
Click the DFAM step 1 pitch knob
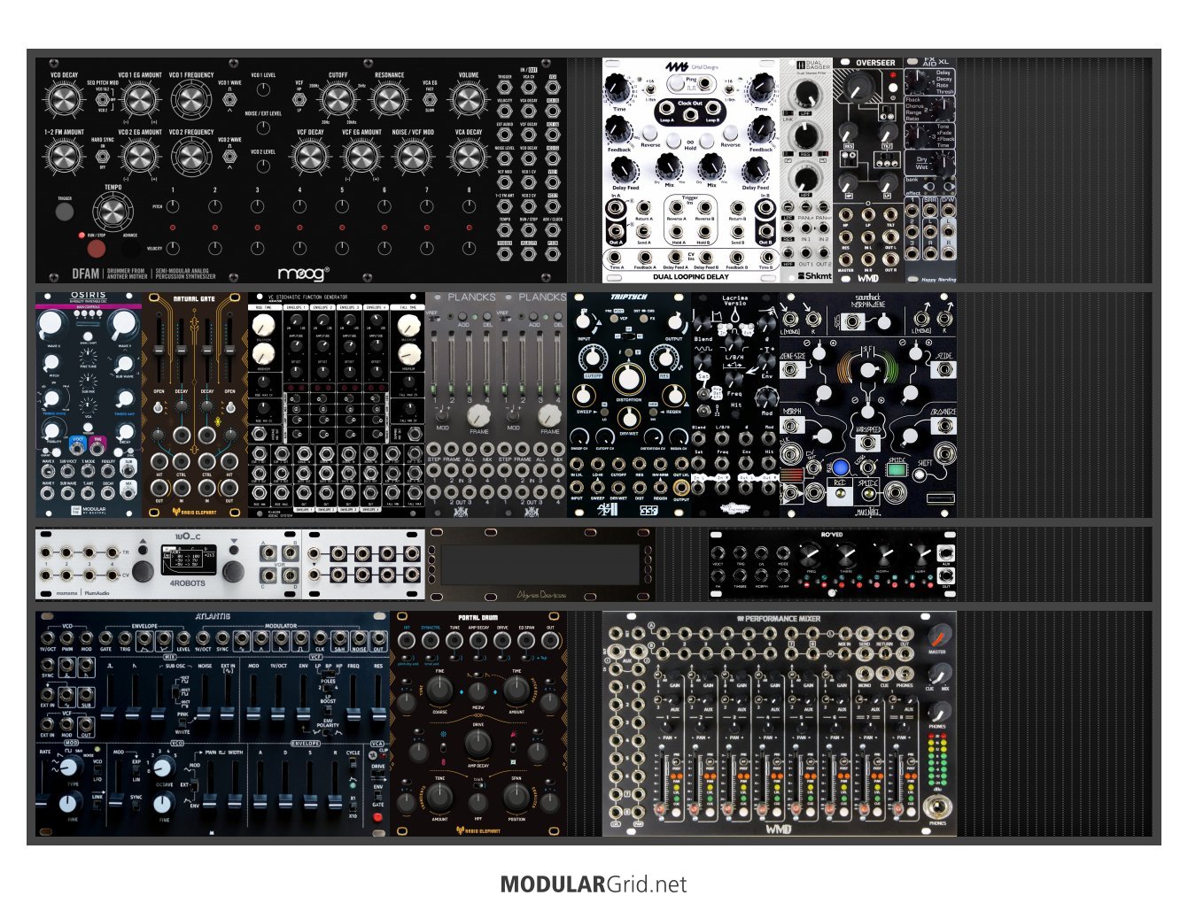173,206
